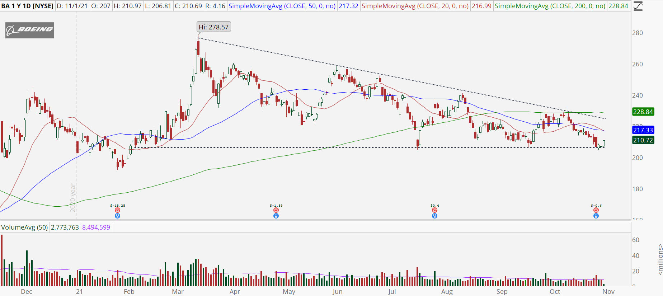Click the 60 label on the volume axis
This screenshot has height=296, width=663.
click(x=636, y=240)
